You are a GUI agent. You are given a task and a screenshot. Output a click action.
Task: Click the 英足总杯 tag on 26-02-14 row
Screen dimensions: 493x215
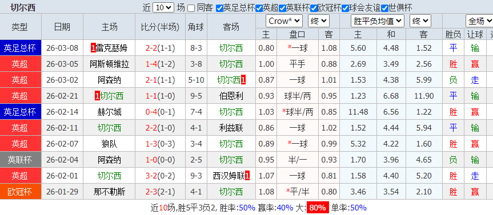[21, 112]
